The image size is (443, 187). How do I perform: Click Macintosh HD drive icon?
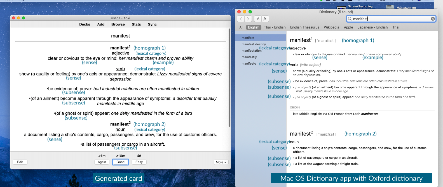[390, 7]
